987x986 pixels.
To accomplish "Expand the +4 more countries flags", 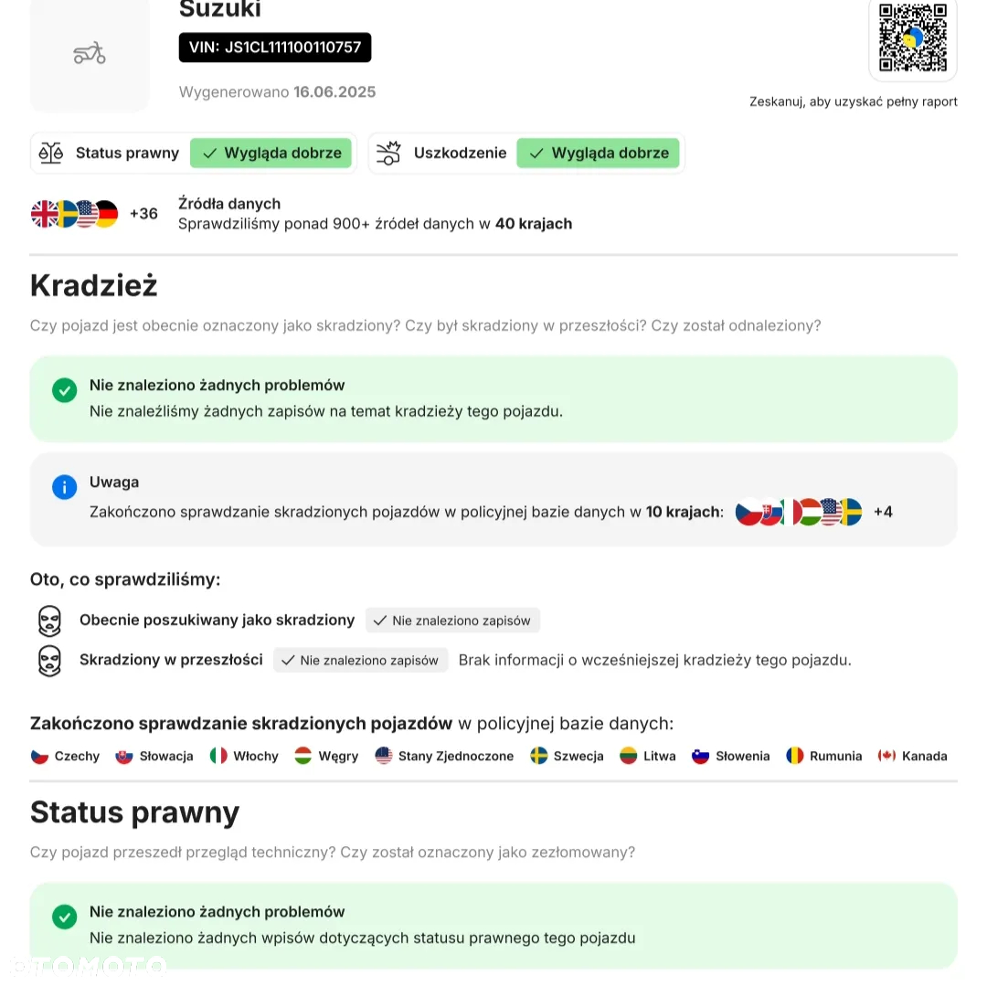I will (883, 512).
